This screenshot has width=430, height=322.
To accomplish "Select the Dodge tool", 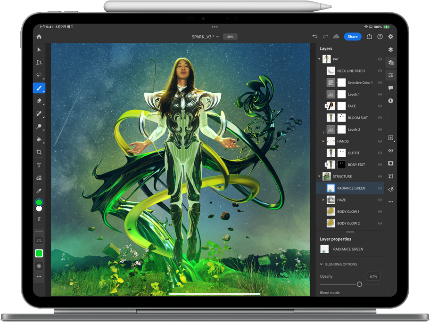I will 39,126.
